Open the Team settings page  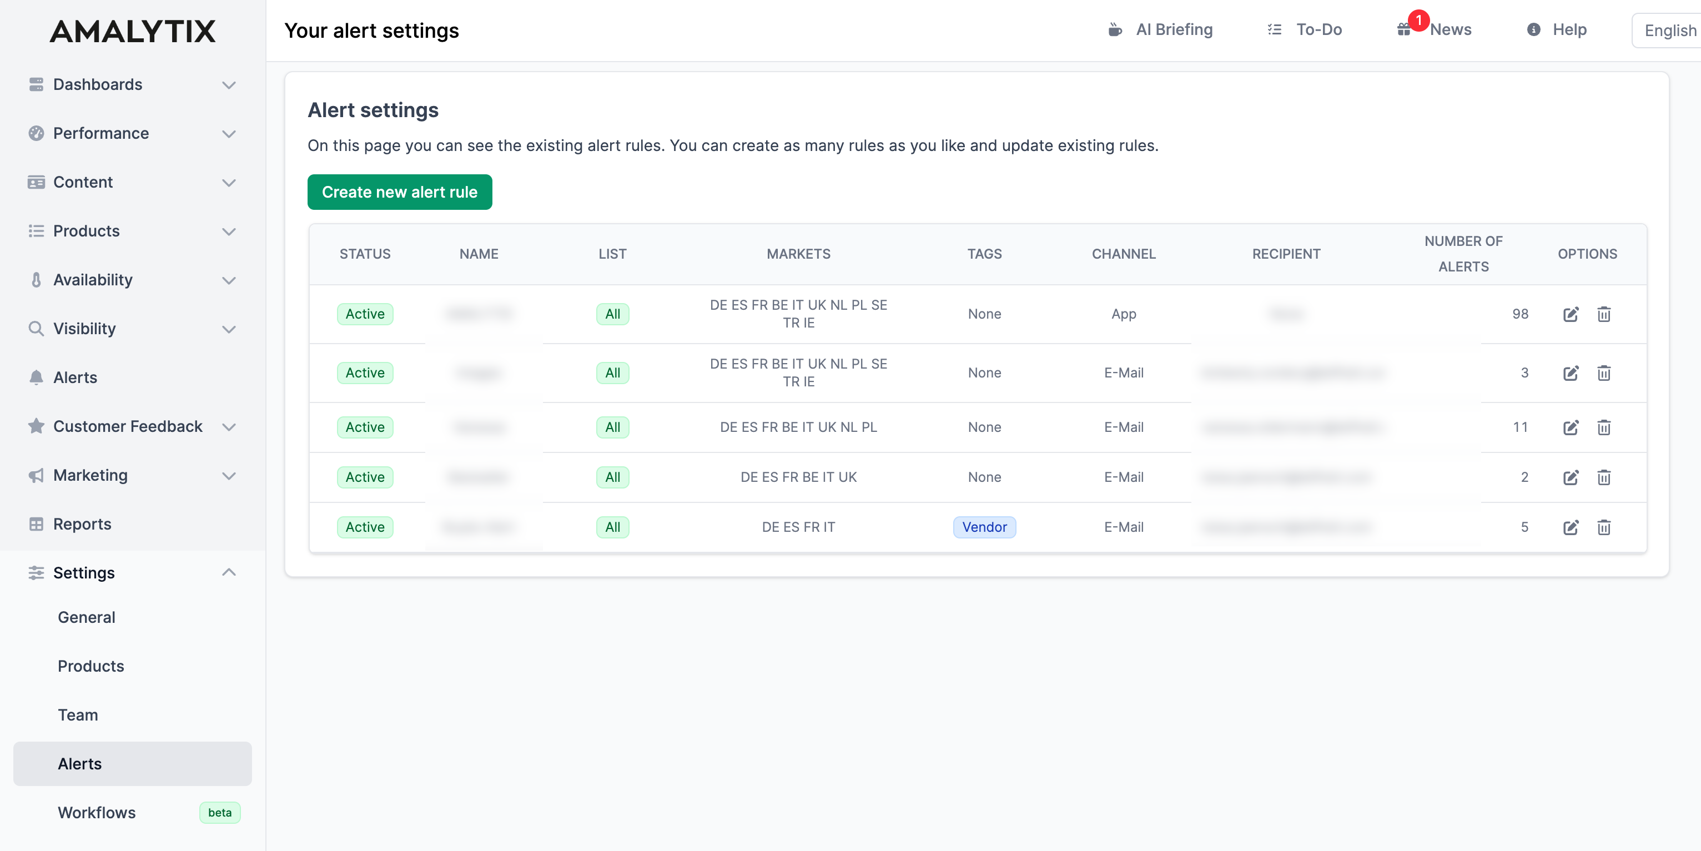click(78, 714)
